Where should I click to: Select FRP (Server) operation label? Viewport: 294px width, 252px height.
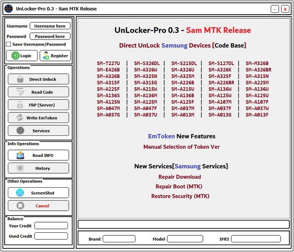click(42, 105)
